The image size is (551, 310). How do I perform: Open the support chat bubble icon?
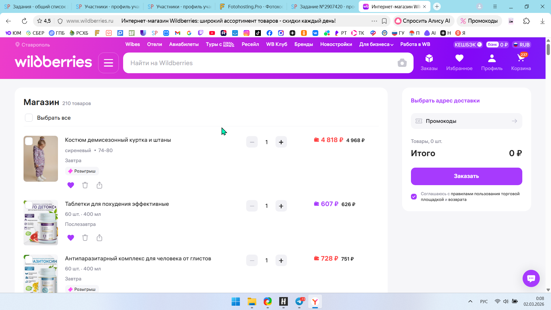pyautogui.click(x=531, y=278)
